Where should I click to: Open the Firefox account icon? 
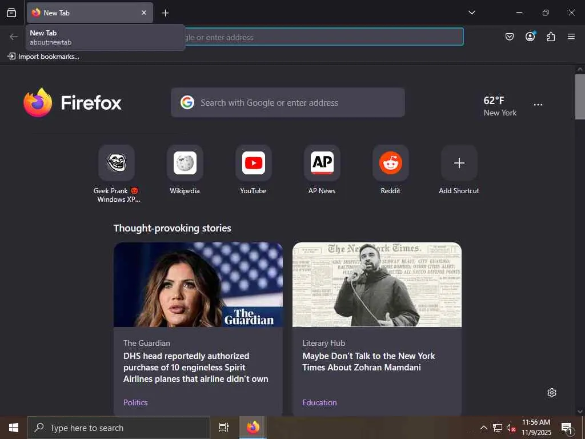click(530, 37)
